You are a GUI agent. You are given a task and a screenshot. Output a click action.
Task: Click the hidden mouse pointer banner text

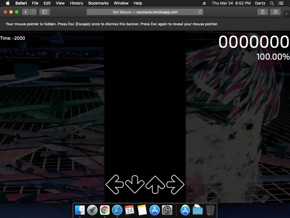(x=112, y=24)
